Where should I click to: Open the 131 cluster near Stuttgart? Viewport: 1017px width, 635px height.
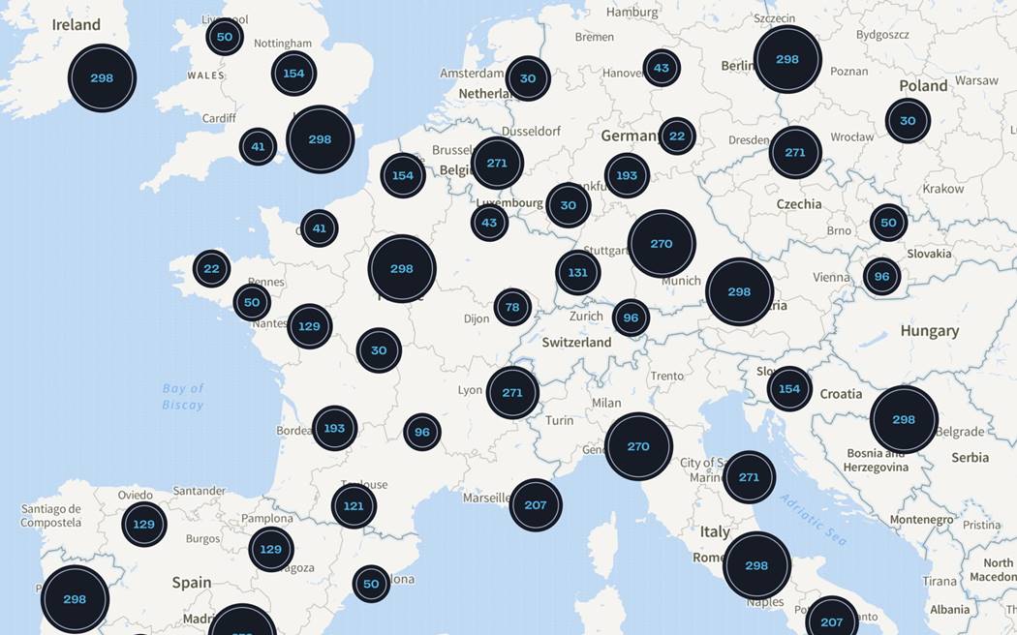coord(577,273)
